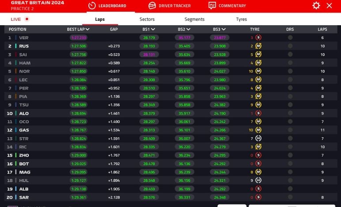
Task: Click Sainz's purple BS1 sector time
Action: (x=149, y=55)
